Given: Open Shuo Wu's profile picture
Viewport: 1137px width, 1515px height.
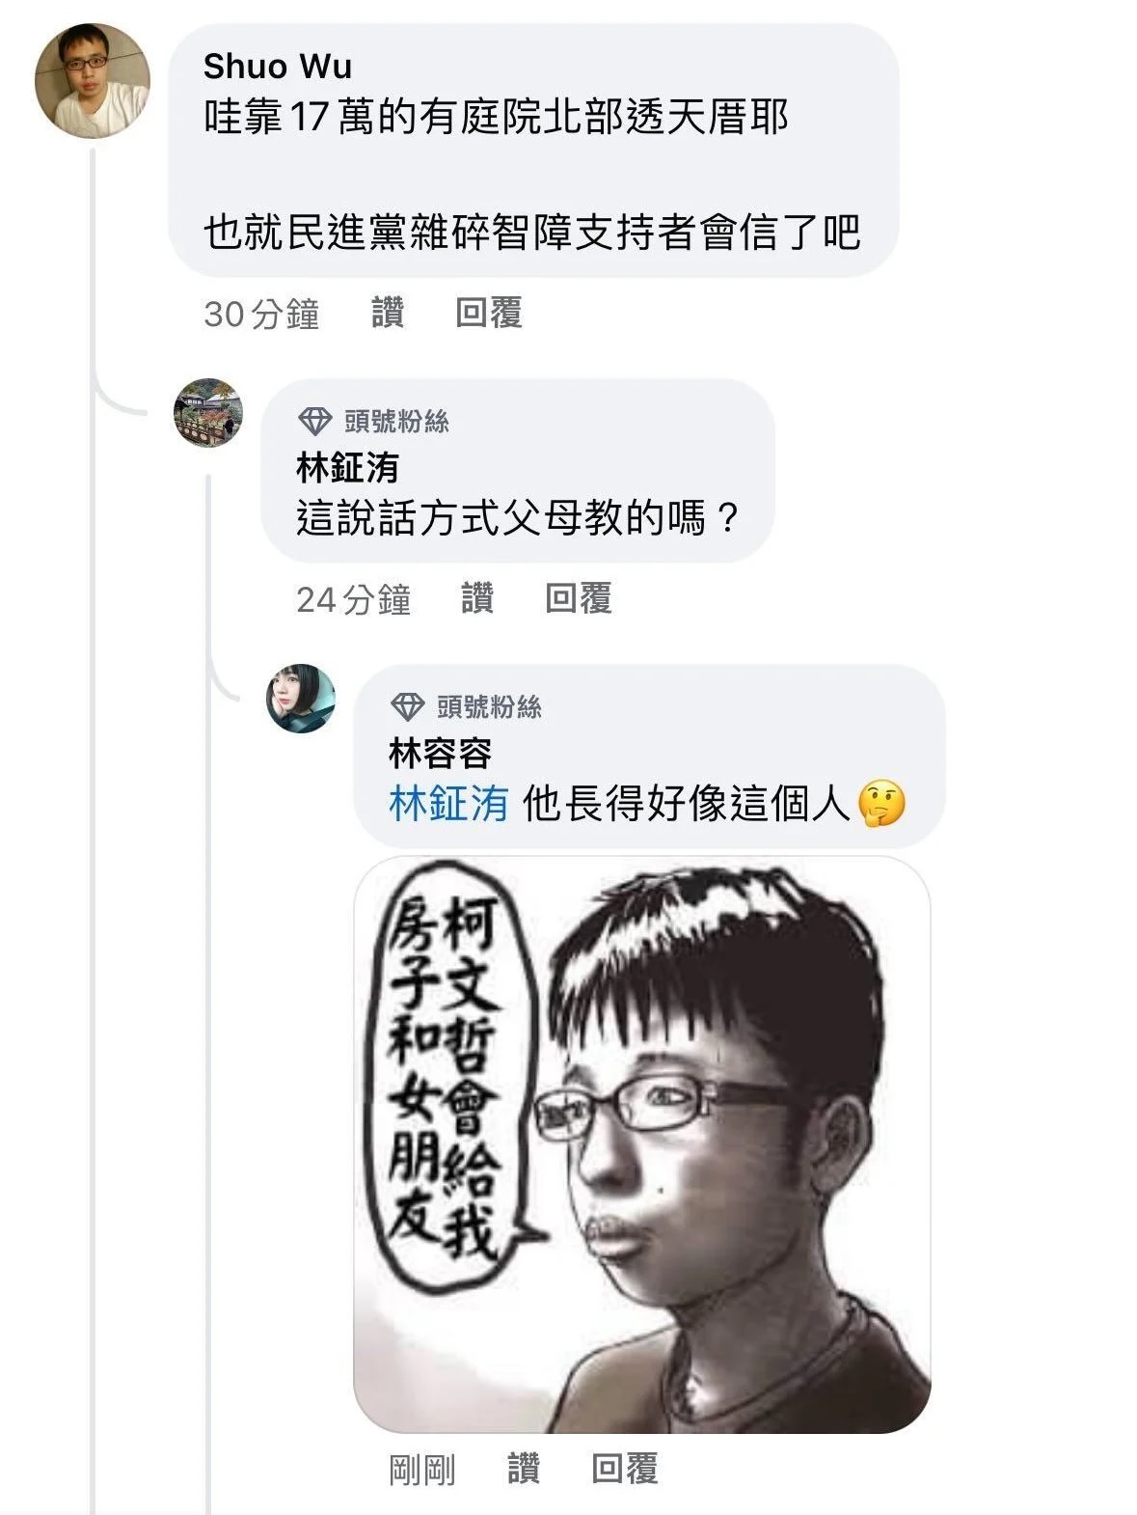Looking at the screenshot, I should click(93, 81).
